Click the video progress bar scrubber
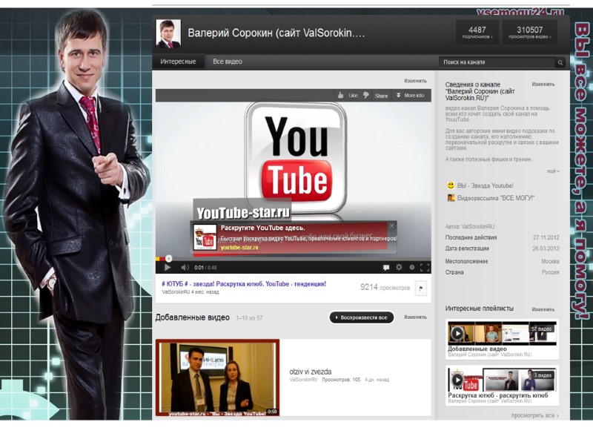The image size is (593, 445). click(x=169, y=258)
